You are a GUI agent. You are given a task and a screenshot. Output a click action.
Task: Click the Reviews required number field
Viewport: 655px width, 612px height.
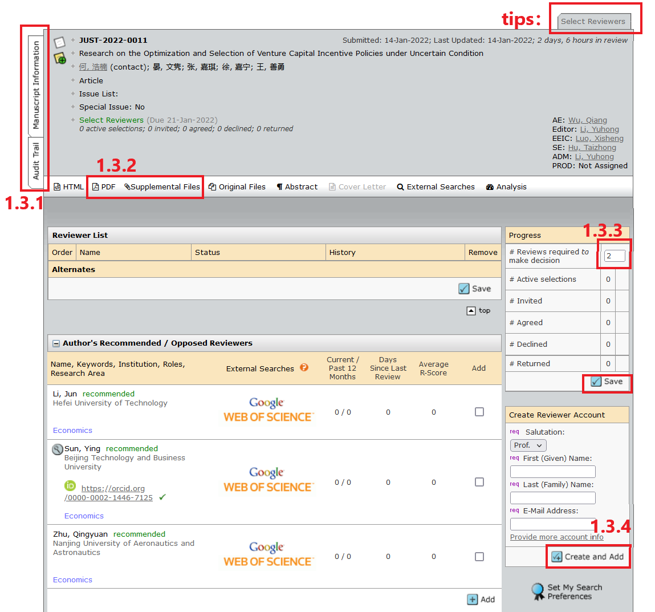615,256
